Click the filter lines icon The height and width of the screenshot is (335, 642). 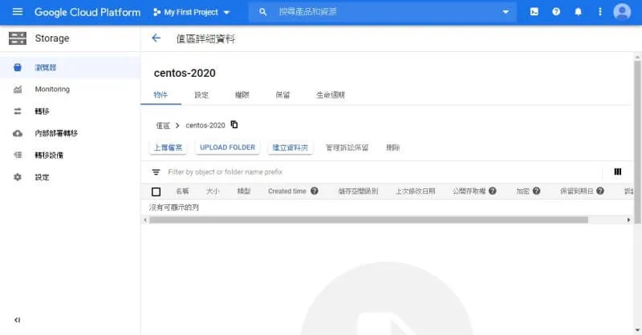(156, 172)
